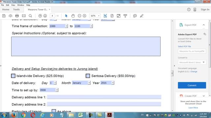Image resolution: width=211 pixels, height=118 pixels.
Task: Click the selected PDF file name field
Action: point(192,51)
